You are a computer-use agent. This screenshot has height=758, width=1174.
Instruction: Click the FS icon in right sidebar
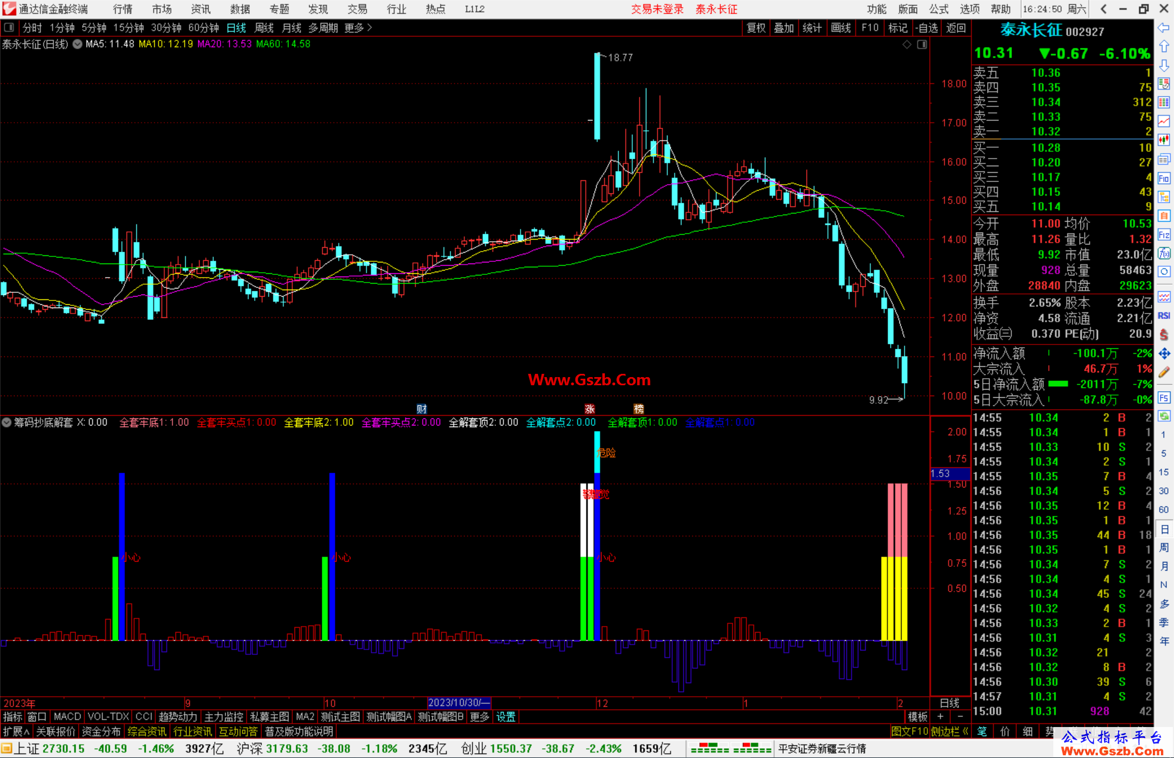[1164, 397]
